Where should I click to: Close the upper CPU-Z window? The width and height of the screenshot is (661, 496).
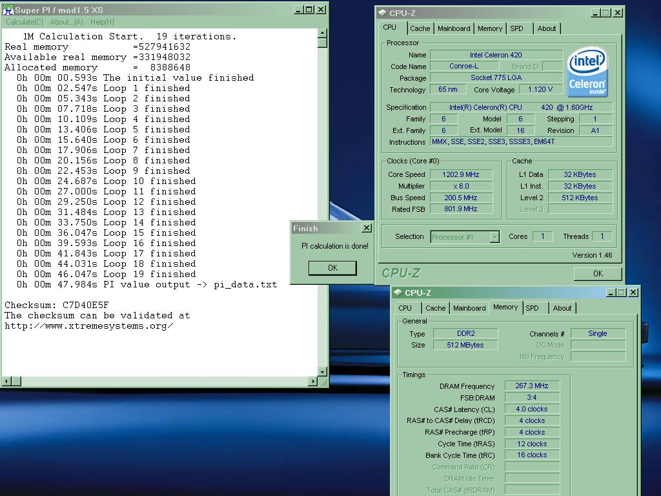point(618,13)
